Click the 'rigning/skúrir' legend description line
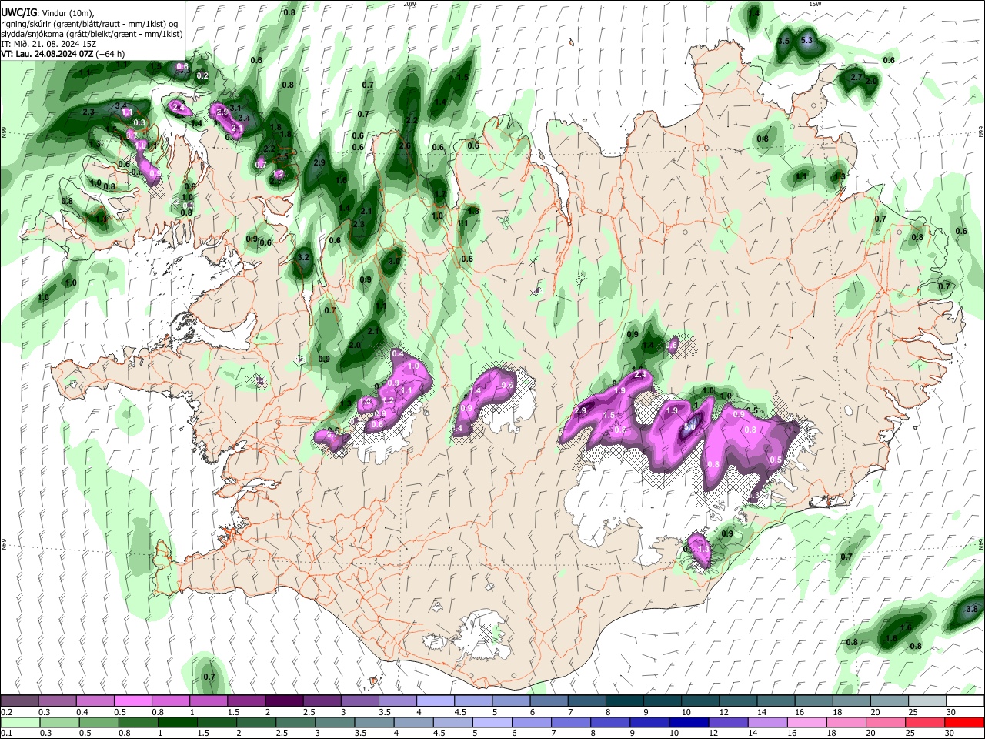 point(89,24)
